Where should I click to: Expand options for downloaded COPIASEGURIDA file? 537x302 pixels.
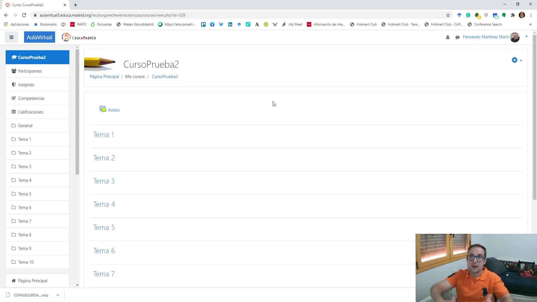(x=58, y=295)
